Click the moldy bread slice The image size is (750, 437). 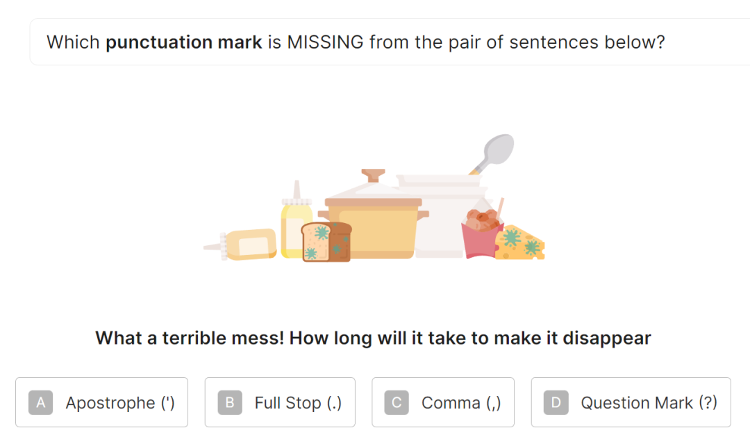326,242
